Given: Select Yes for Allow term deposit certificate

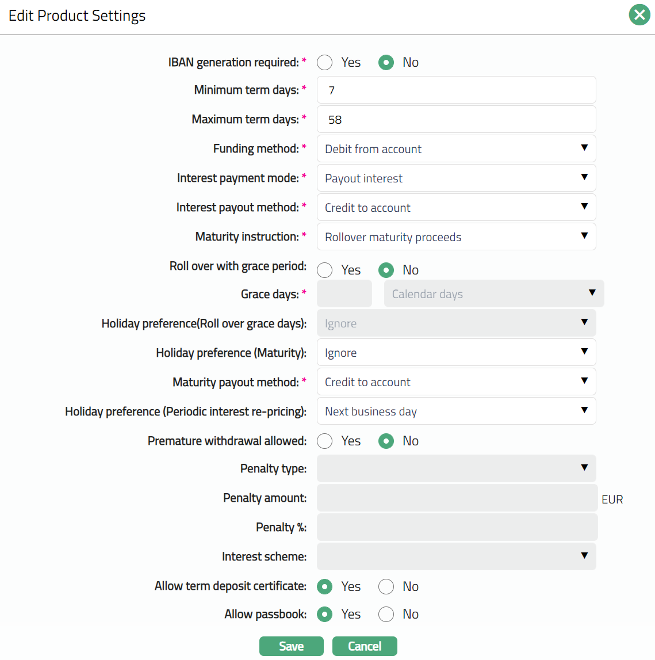Looking at the screenshot, I should coord(325,587).
